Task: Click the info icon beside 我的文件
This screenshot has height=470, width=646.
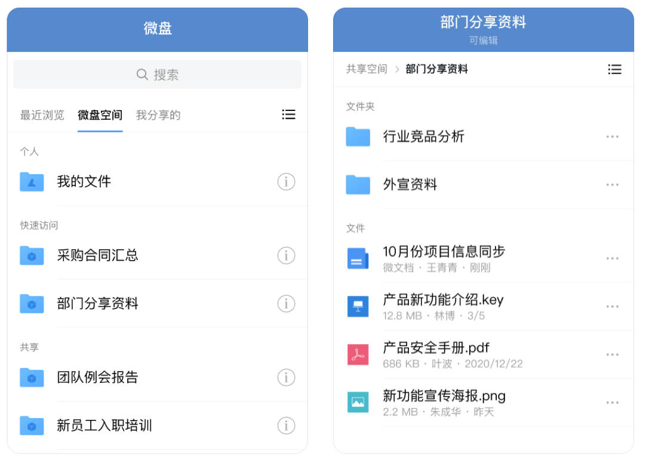Action: coord(286,182)
